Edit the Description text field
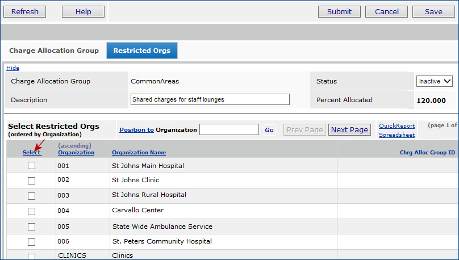The width and height of the screenshot is (459, 260). click(210, 99)
